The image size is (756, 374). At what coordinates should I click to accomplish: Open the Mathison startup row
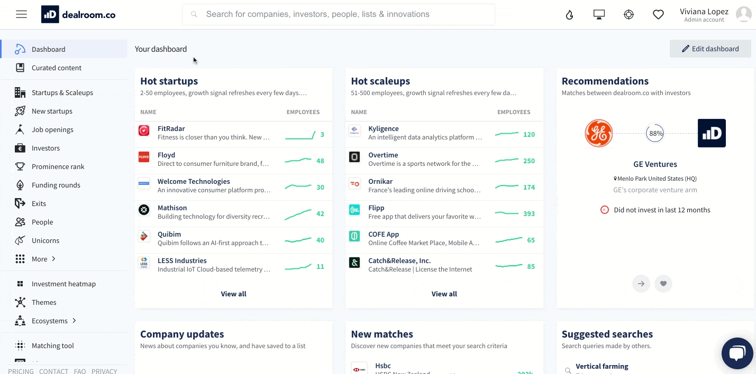(233, 213)
